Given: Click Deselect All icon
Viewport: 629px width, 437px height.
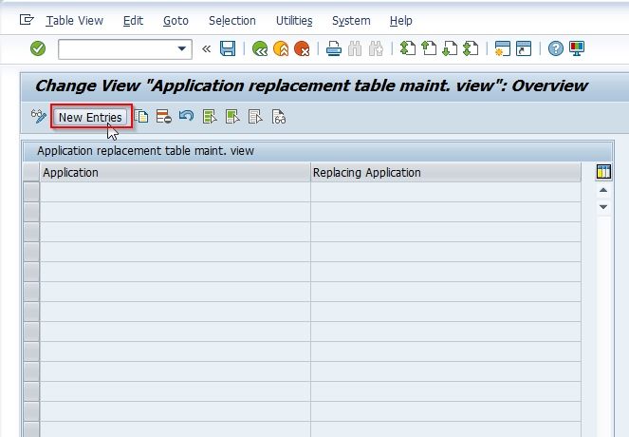Looking at the screenshot, I should (255, 117).
